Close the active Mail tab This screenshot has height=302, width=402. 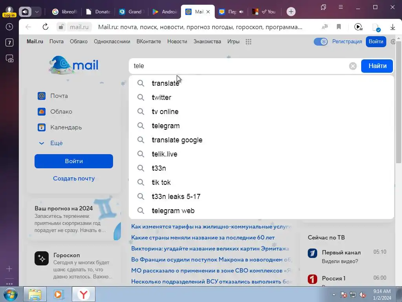click(x=208, y=12)
